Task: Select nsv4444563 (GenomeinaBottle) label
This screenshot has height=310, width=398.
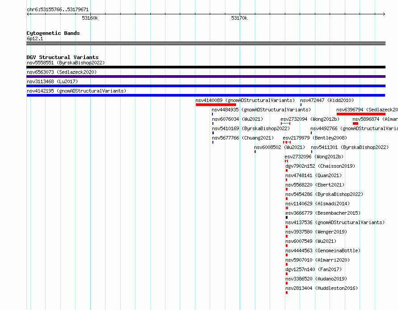Action: coord(323,251)
